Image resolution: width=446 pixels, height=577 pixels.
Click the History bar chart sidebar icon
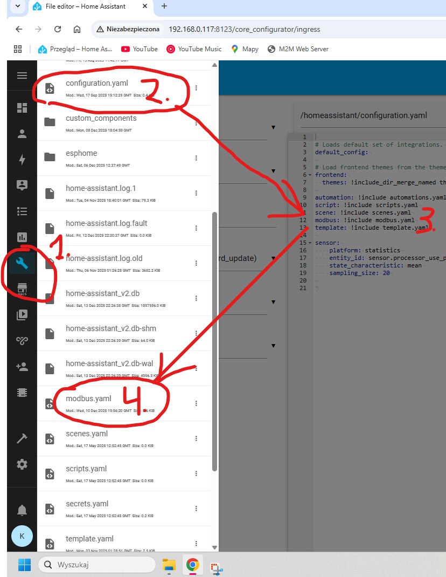22,237
